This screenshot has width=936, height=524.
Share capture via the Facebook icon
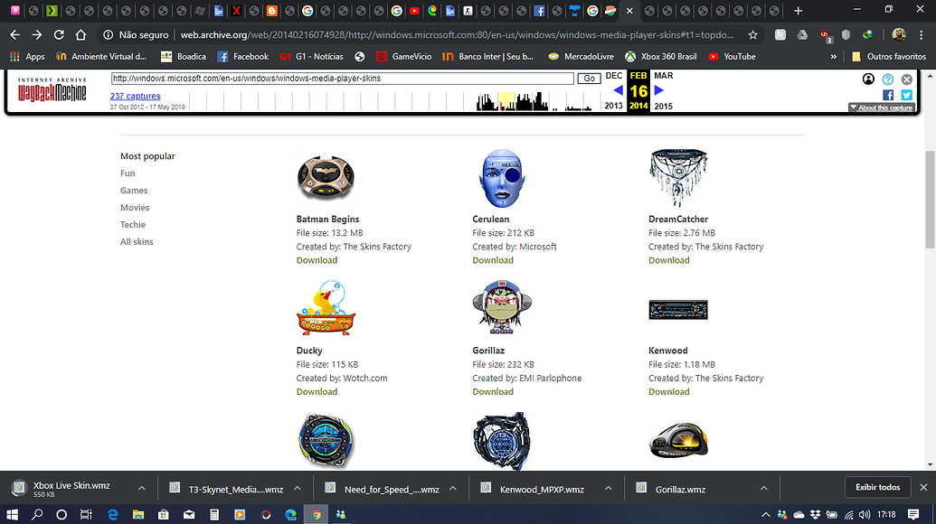[887, 95]
